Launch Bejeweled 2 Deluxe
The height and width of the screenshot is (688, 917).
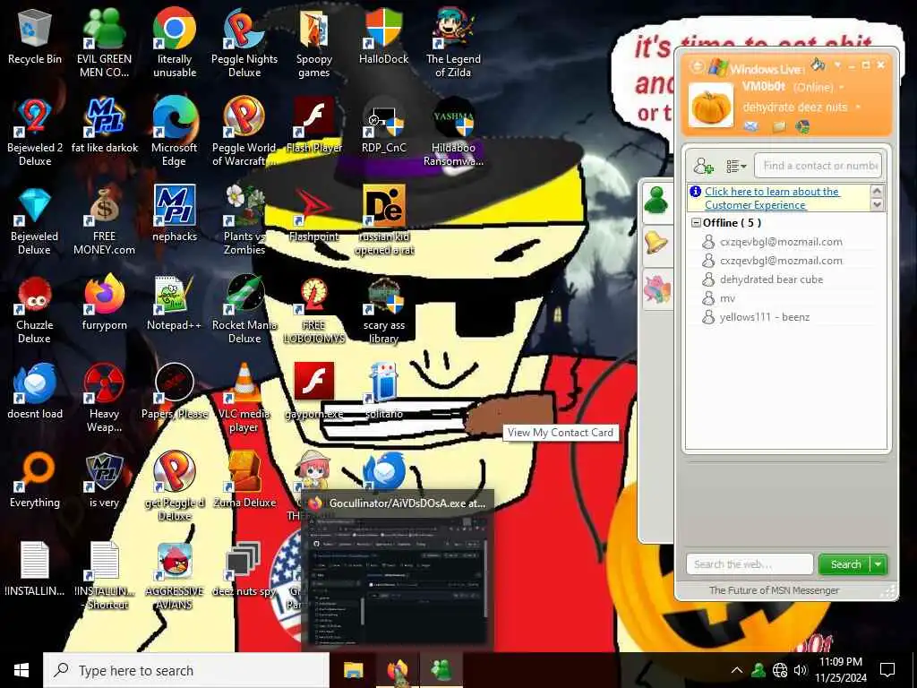(35, 131)
